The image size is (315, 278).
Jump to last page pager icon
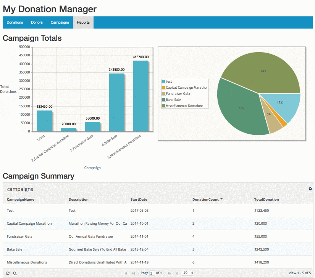point(177,273)
